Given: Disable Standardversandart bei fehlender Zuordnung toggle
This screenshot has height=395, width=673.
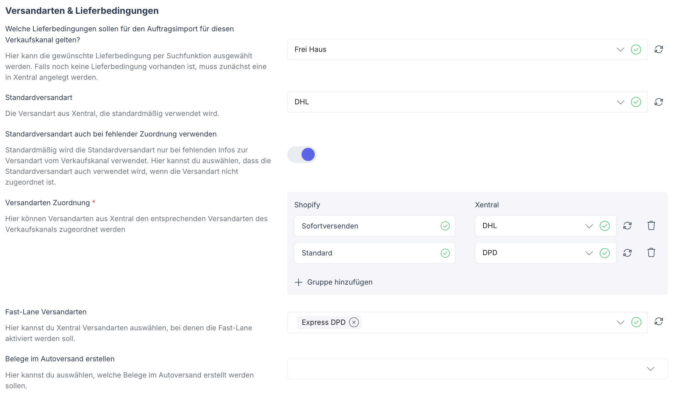Looking at the screenshot, I should coord(302,154).
